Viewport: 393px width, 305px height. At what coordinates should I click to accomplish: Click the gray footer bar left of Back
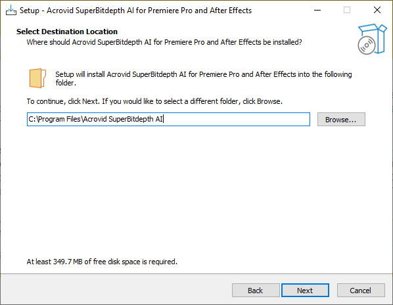(x=116, y=290)
